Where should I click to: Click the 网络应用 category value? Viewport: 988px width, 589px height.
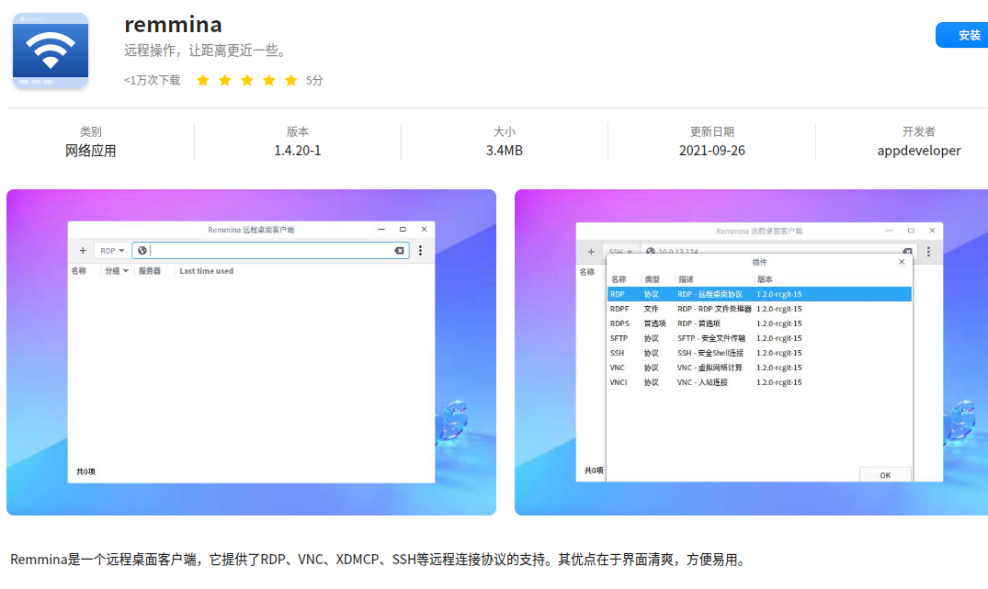point(91,151)
